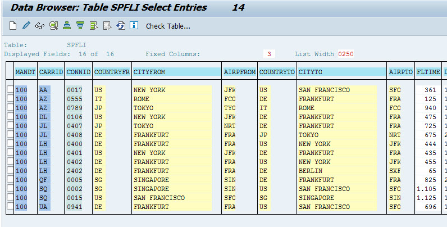This screenshot has height=227, width=447.
Task: Select the checkbox for QF 0005 row
Action: tap(10, 180)
